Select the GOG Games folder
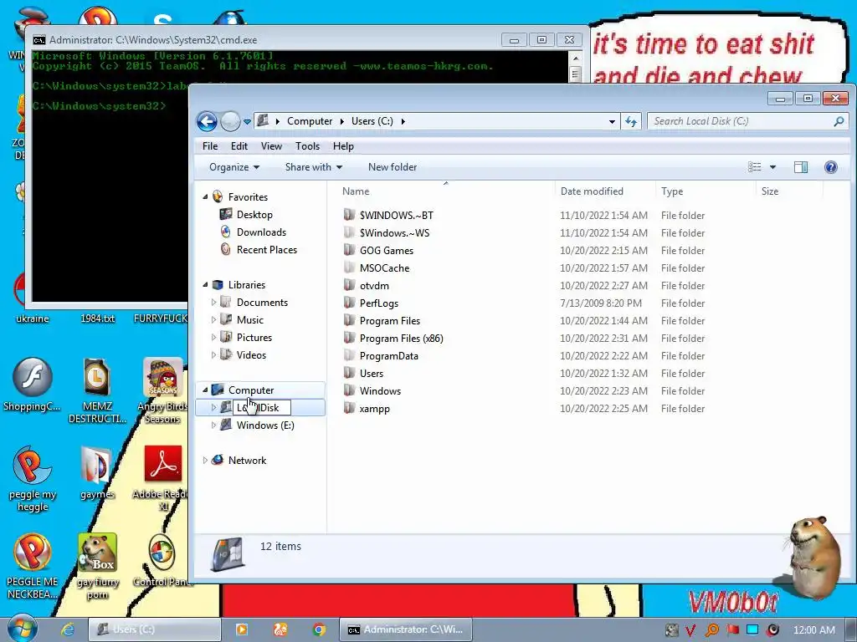857x642 pixels. [x=387, y=250]
